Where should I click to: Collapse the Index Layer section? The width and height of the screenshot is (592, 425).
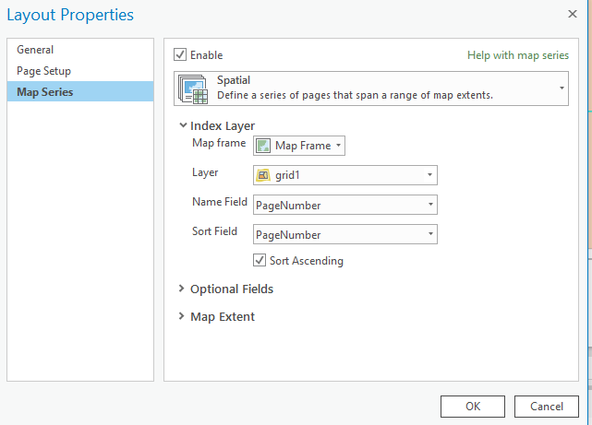181,126
